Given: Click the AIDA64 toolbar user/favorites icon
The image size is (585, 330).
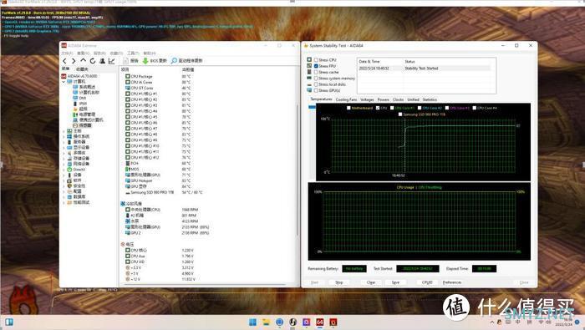Looking at the screenshot, I should coord(102,61).
